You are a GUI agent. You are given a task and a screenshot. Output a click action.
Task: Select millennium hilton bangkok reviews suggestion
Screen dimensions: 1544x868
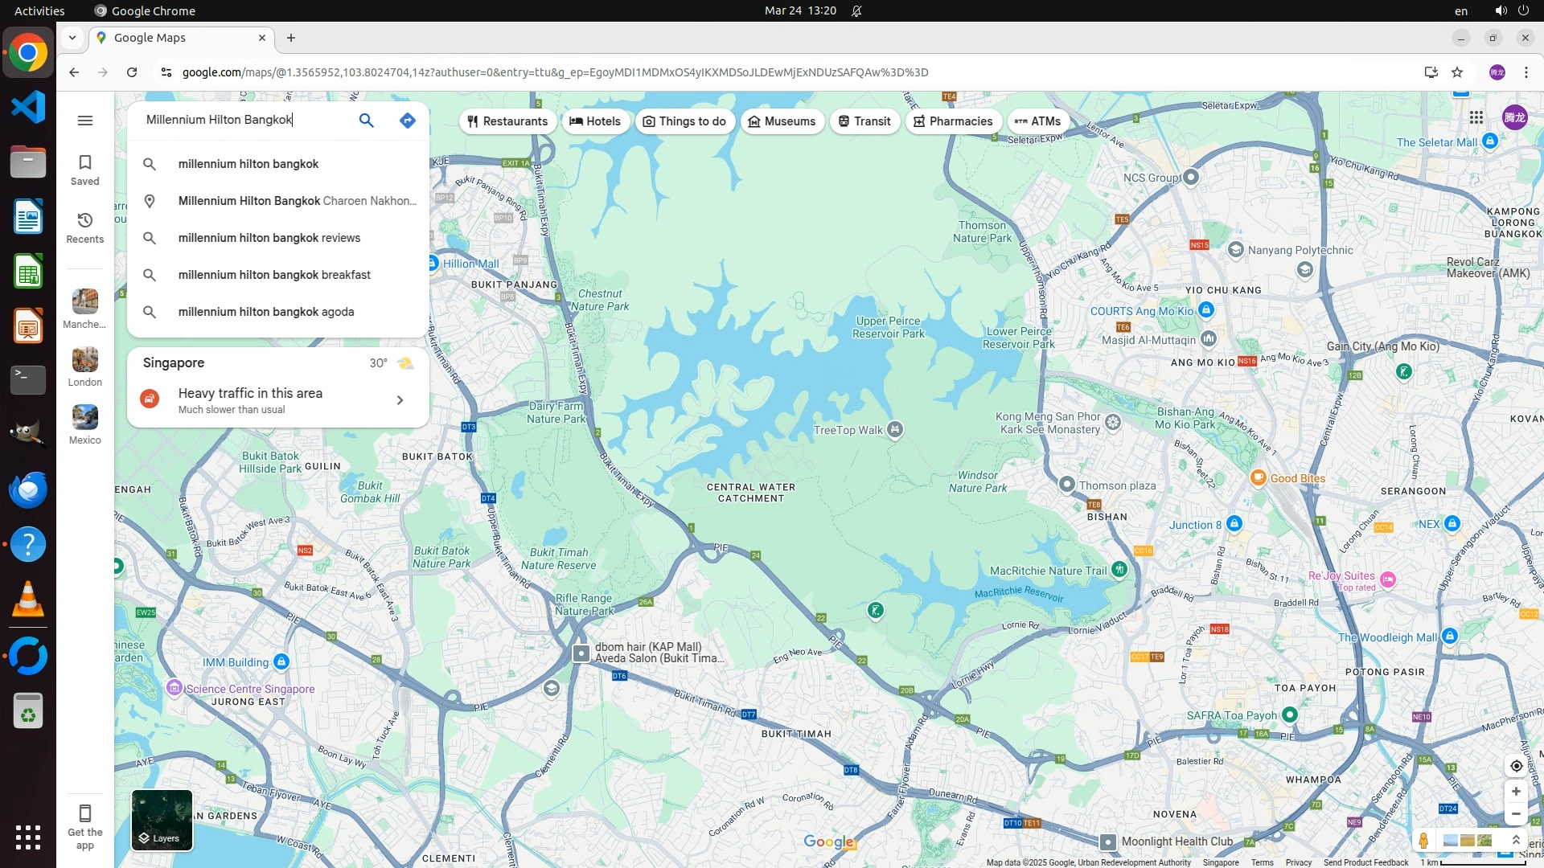(x=269, y=238)
